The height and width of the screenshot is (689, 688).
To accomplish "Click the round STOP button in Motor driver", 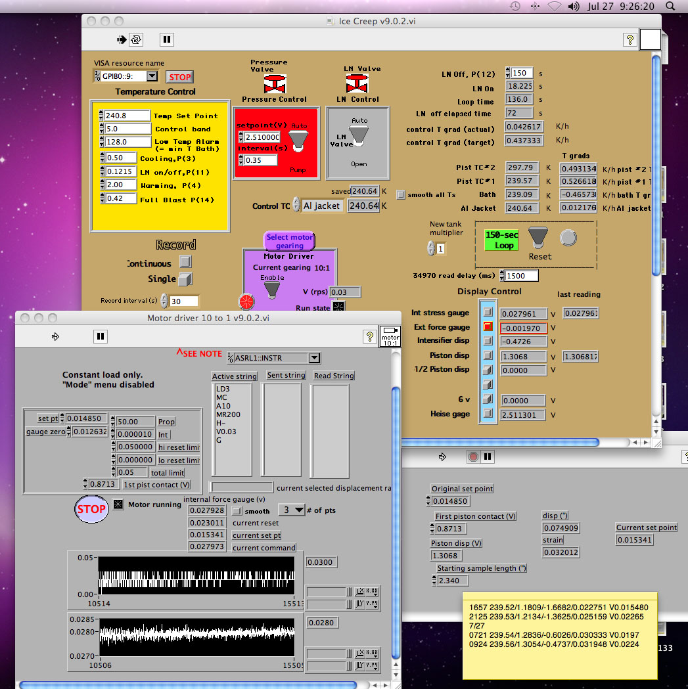I will (x=91, y=509).
